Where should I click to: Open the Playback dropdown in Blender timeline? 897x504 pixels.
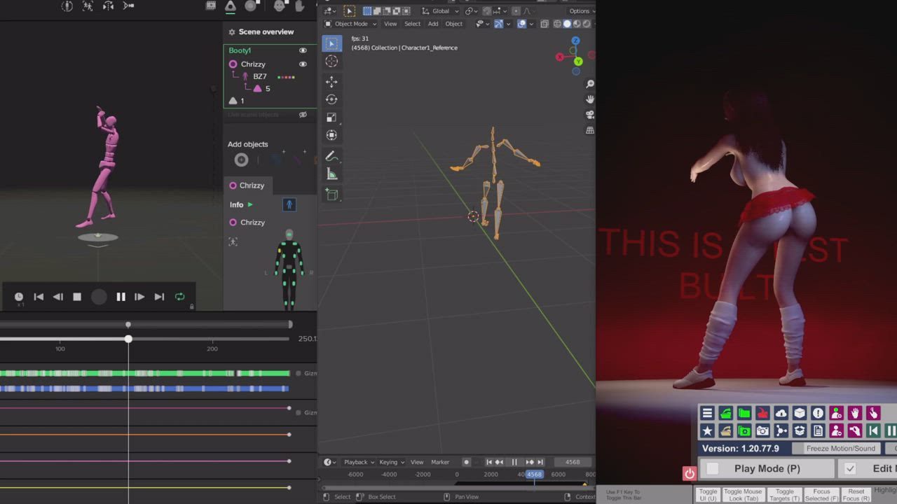click(x=358, y=462)
